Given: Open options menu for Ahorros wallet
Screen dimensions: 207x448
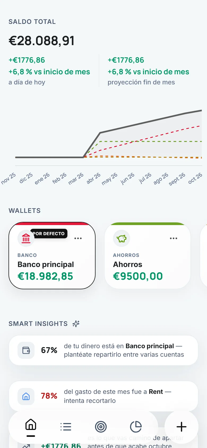Looking at the screenshot, I should (174, 238).
